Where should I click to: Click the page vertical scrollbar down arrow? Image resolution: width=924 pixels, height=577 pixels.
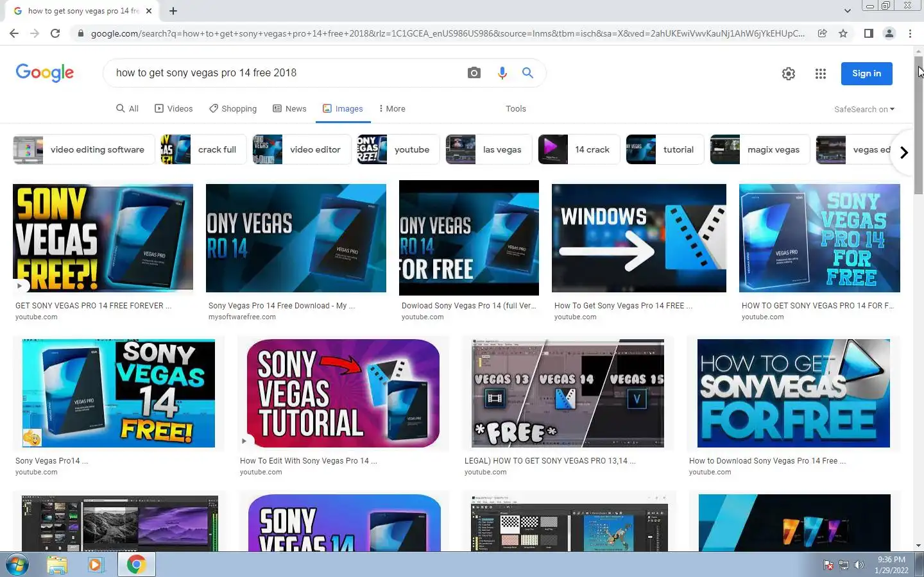click(x=919, y=546)
